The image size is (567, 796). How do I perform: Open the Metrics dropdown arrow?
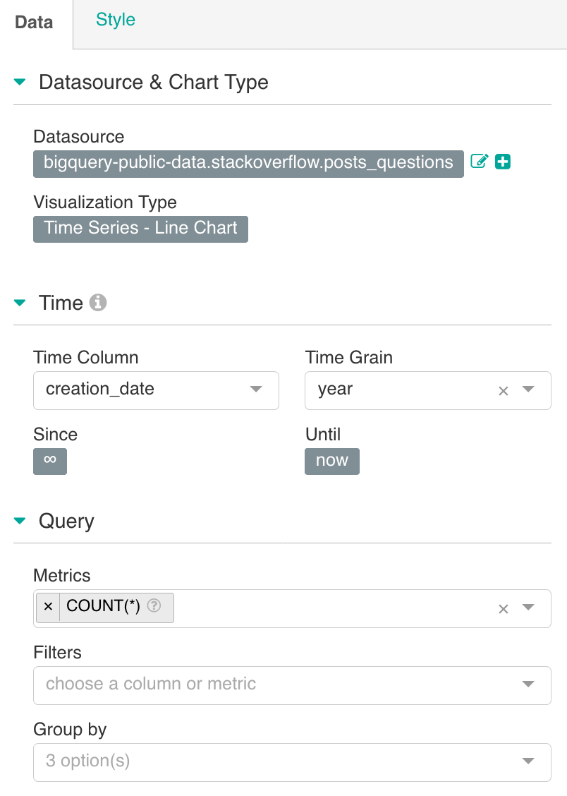(x=528, y=608)
